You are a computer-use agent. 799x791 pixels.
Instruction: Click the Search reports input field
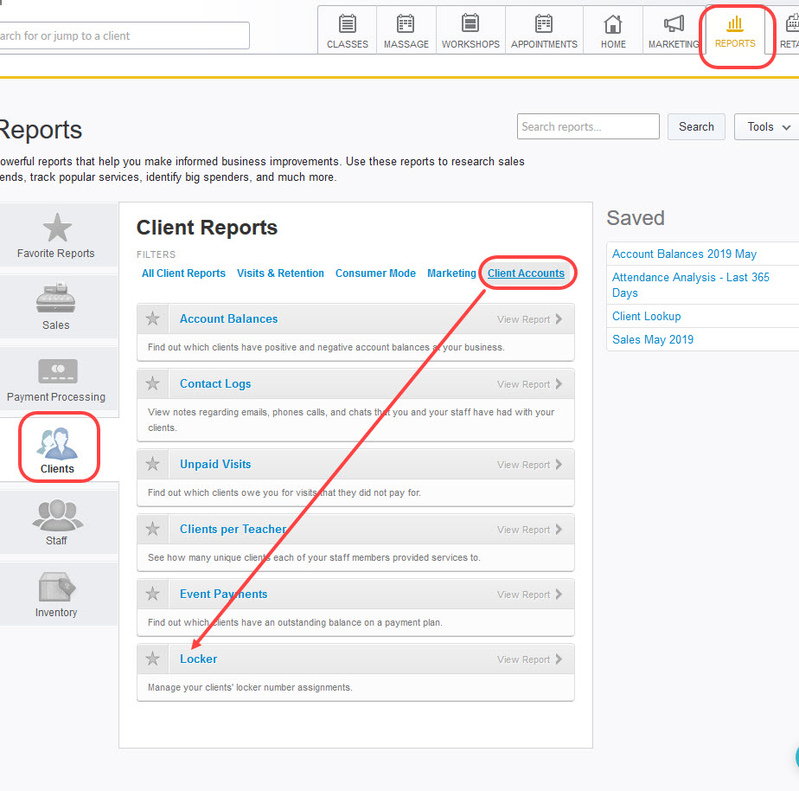(x=588, y=126)
